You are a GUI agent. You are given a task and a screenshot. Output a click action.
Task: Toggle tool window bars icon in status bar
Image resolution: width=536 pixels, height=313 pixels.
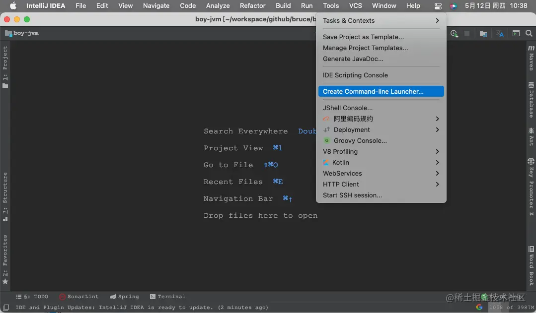pos(6,308)
